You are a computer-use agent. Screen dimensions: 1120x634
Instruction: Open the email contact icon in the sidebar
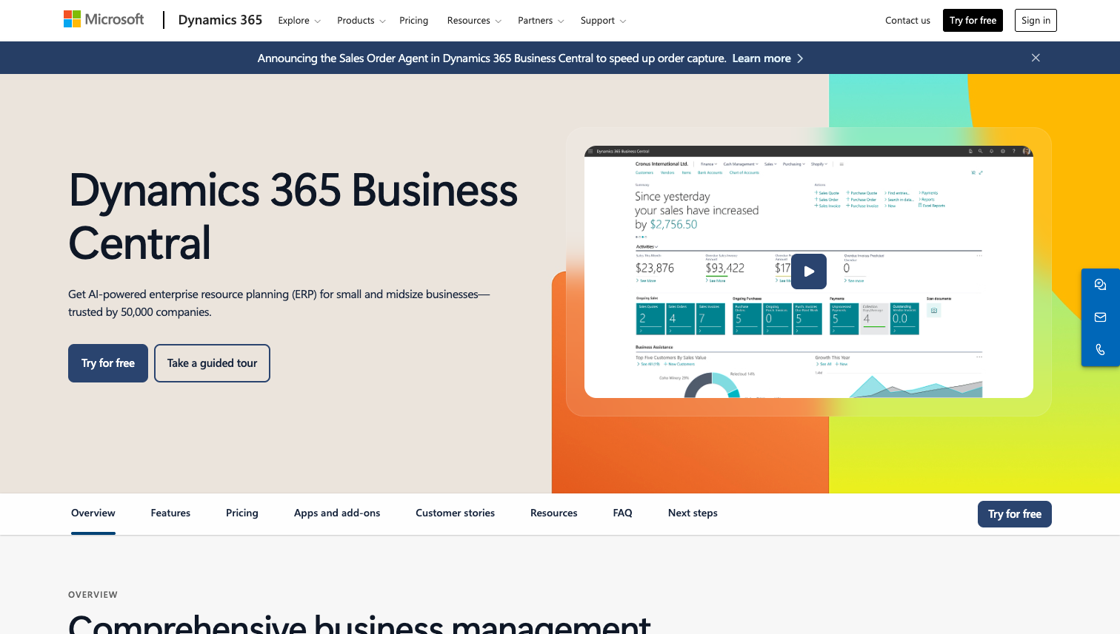tap(1101, 317)
